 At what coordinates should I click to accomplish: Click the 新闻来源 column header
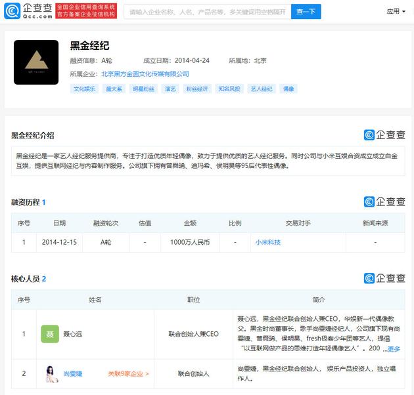[x=375, y=223]
